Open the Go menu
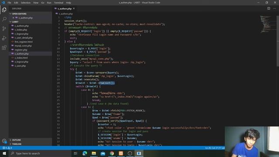Image resolution: width=279 pixels, height=157 pixels. coord(43,3)
